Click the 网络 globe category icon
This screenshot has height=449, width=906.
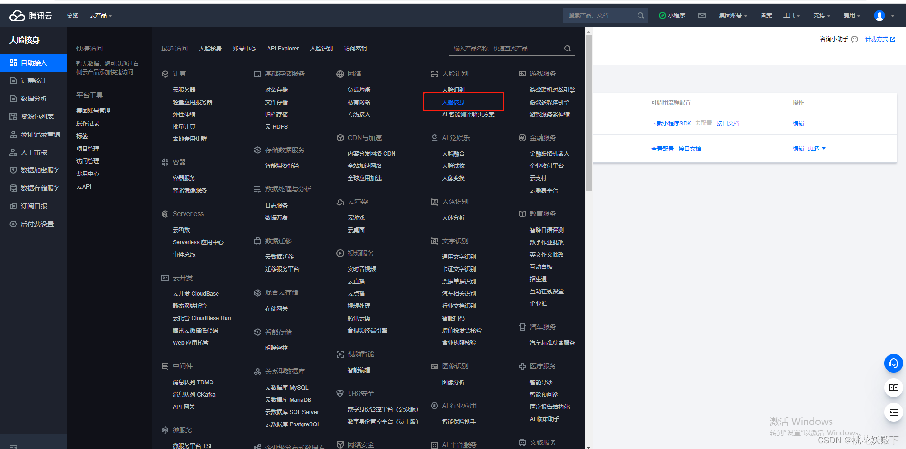(340, 74)
